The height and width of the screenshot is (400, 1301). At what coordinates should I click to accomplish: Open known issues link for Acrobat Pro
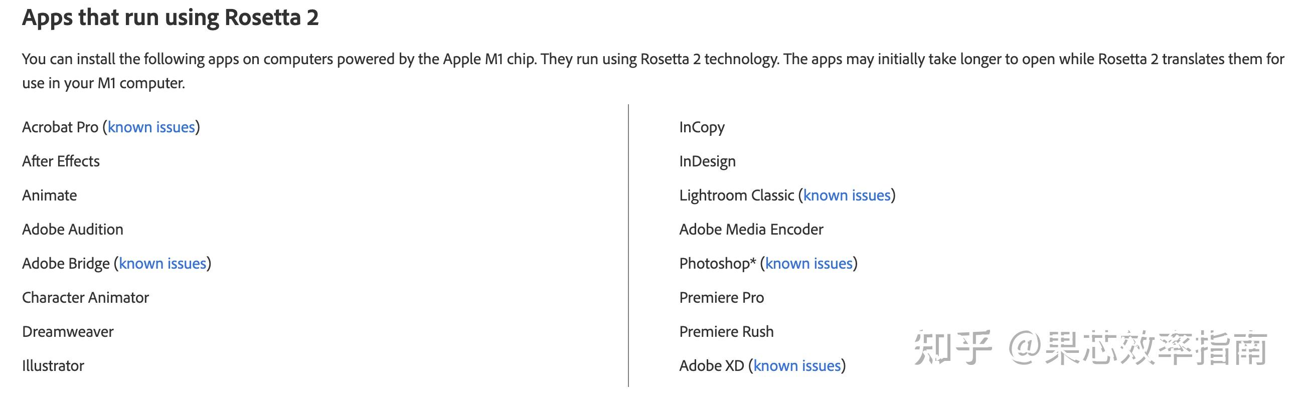(x=151, y=127)
